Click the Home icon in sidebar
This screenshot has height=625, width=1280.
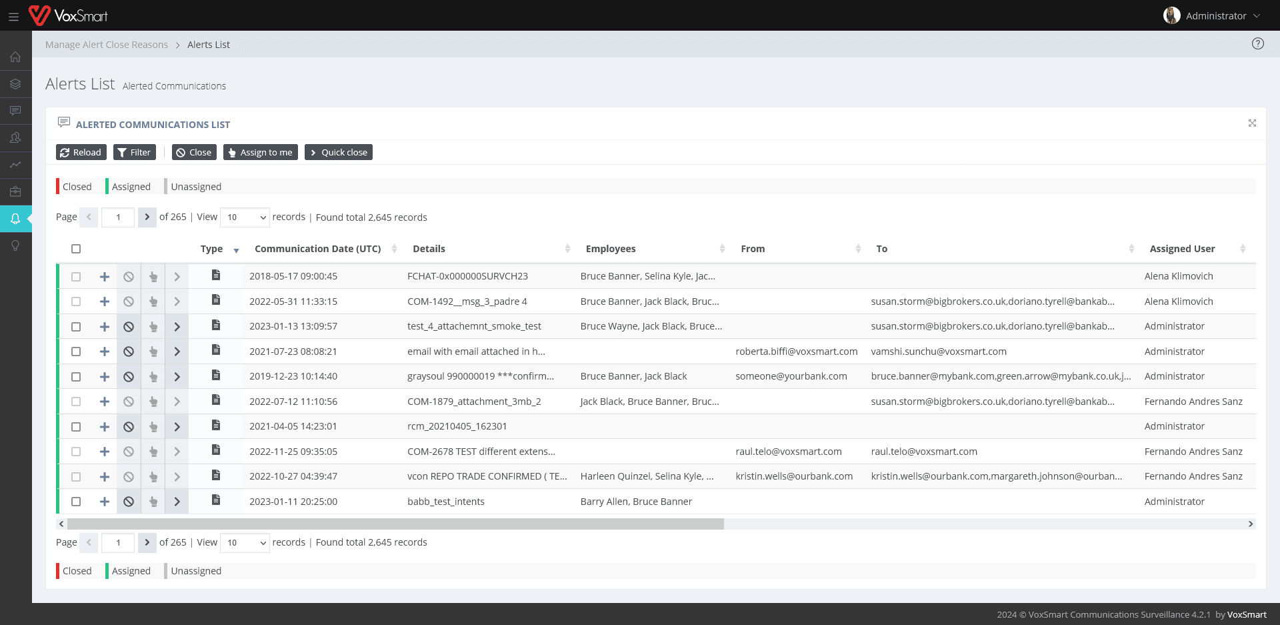[x=15, y=57]
